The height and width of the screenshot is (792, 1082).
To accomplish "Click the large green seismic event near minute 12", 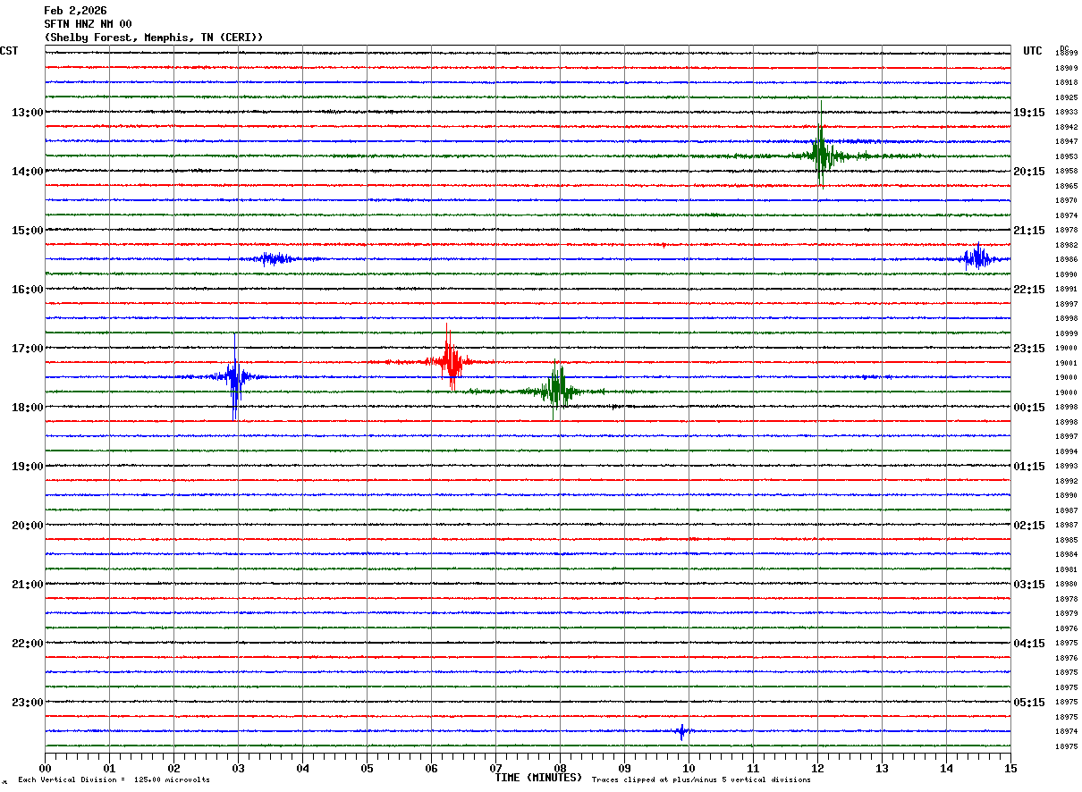I will [x=821, y=155].
